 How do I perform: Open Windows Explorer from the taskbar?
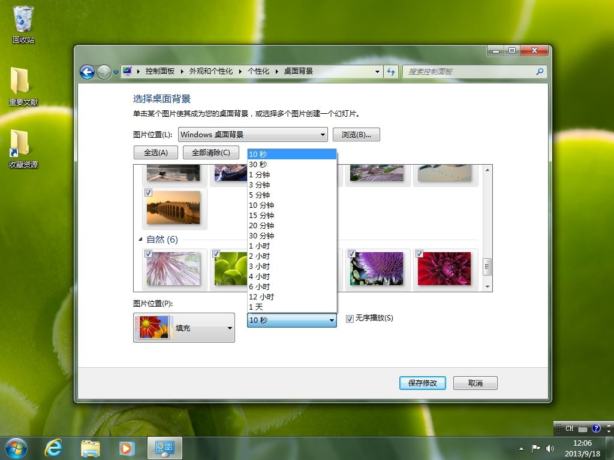[91, 448]
